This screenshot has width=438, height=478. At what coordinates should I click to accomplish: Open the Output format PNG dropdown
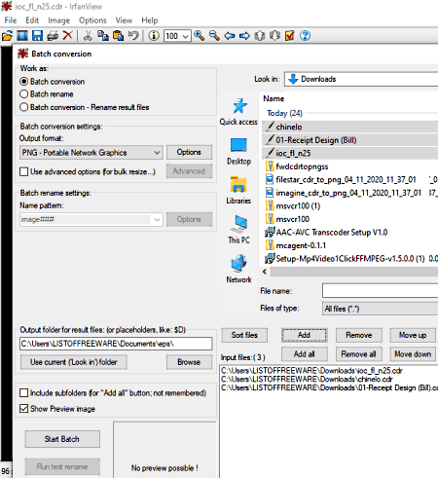[91, 153]
